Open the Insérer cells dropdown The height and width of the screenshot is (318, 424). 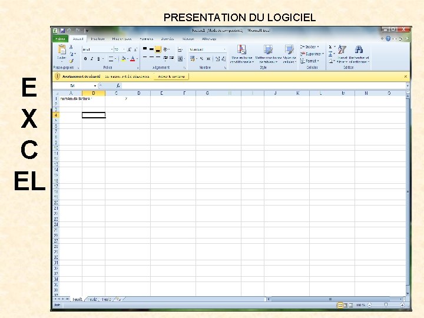[x=309, y=47]
